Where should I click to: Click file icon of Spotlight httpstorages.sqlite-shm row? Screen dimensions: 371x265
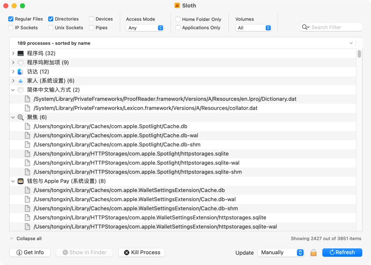(x=28, y=172)
